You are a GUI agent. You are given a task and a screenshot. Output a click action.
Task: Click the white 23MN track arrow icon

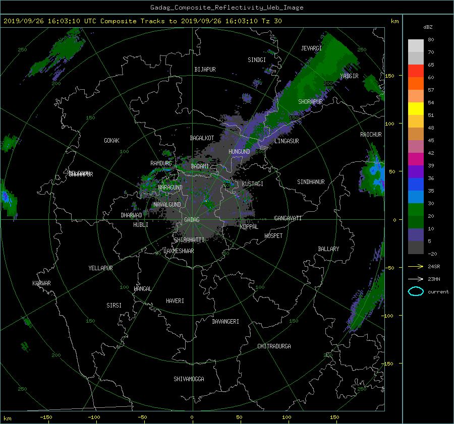click(416, 279)
